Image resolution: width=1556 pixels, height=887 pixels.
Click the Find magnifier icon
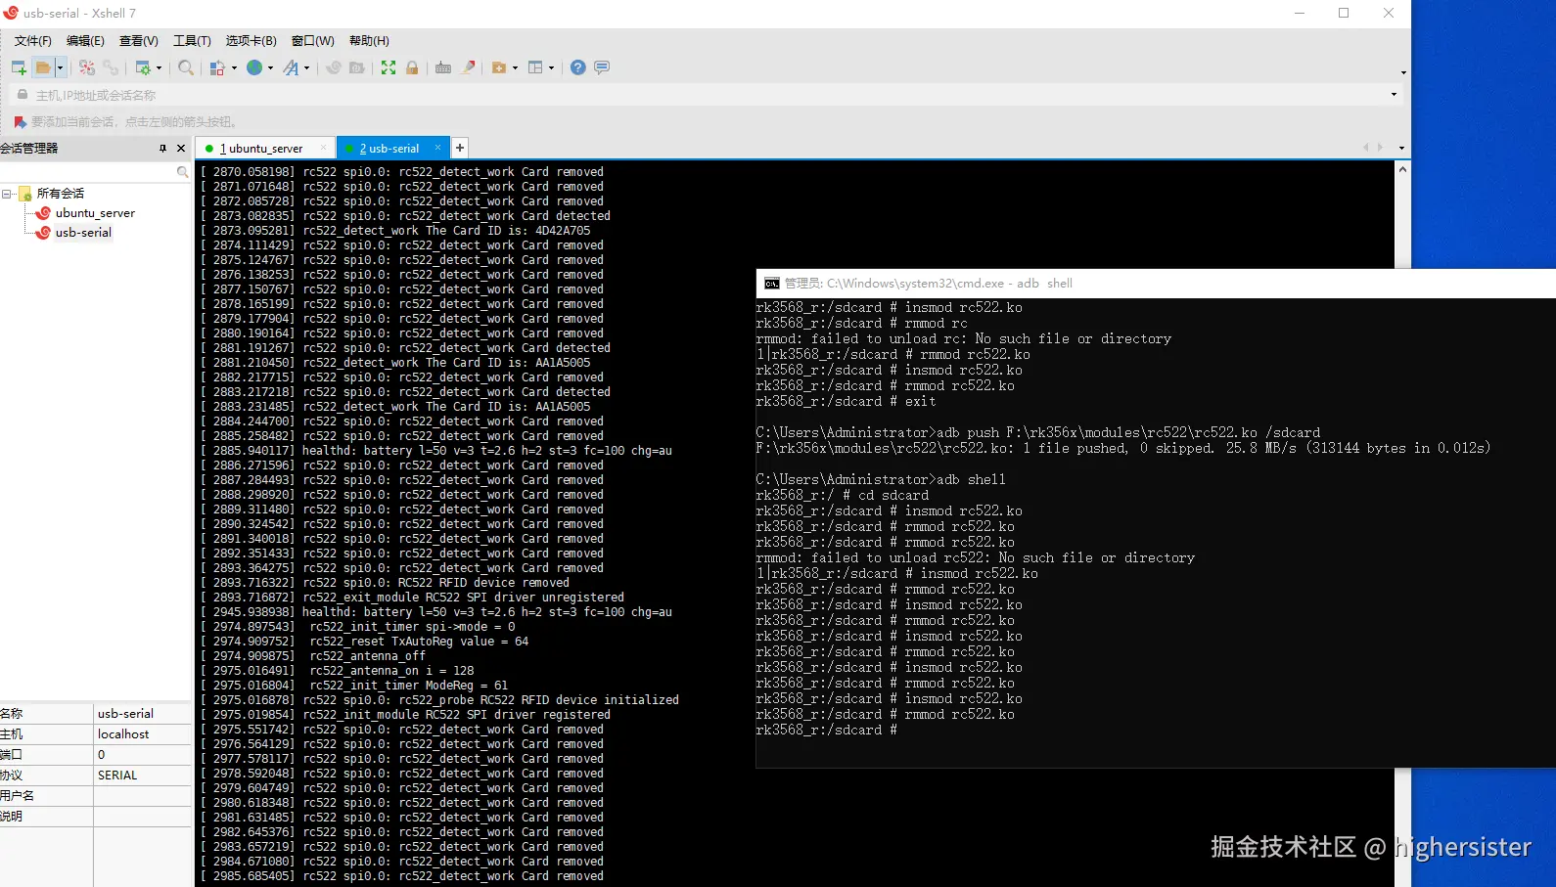click(x=185, y=67)
